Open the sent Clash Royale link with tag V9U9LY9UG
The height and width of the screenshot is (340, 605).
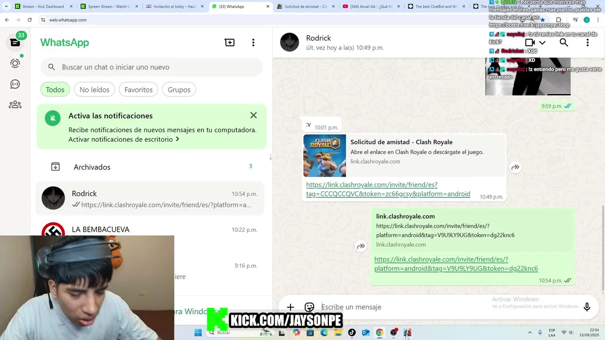[x=456, y=264]
